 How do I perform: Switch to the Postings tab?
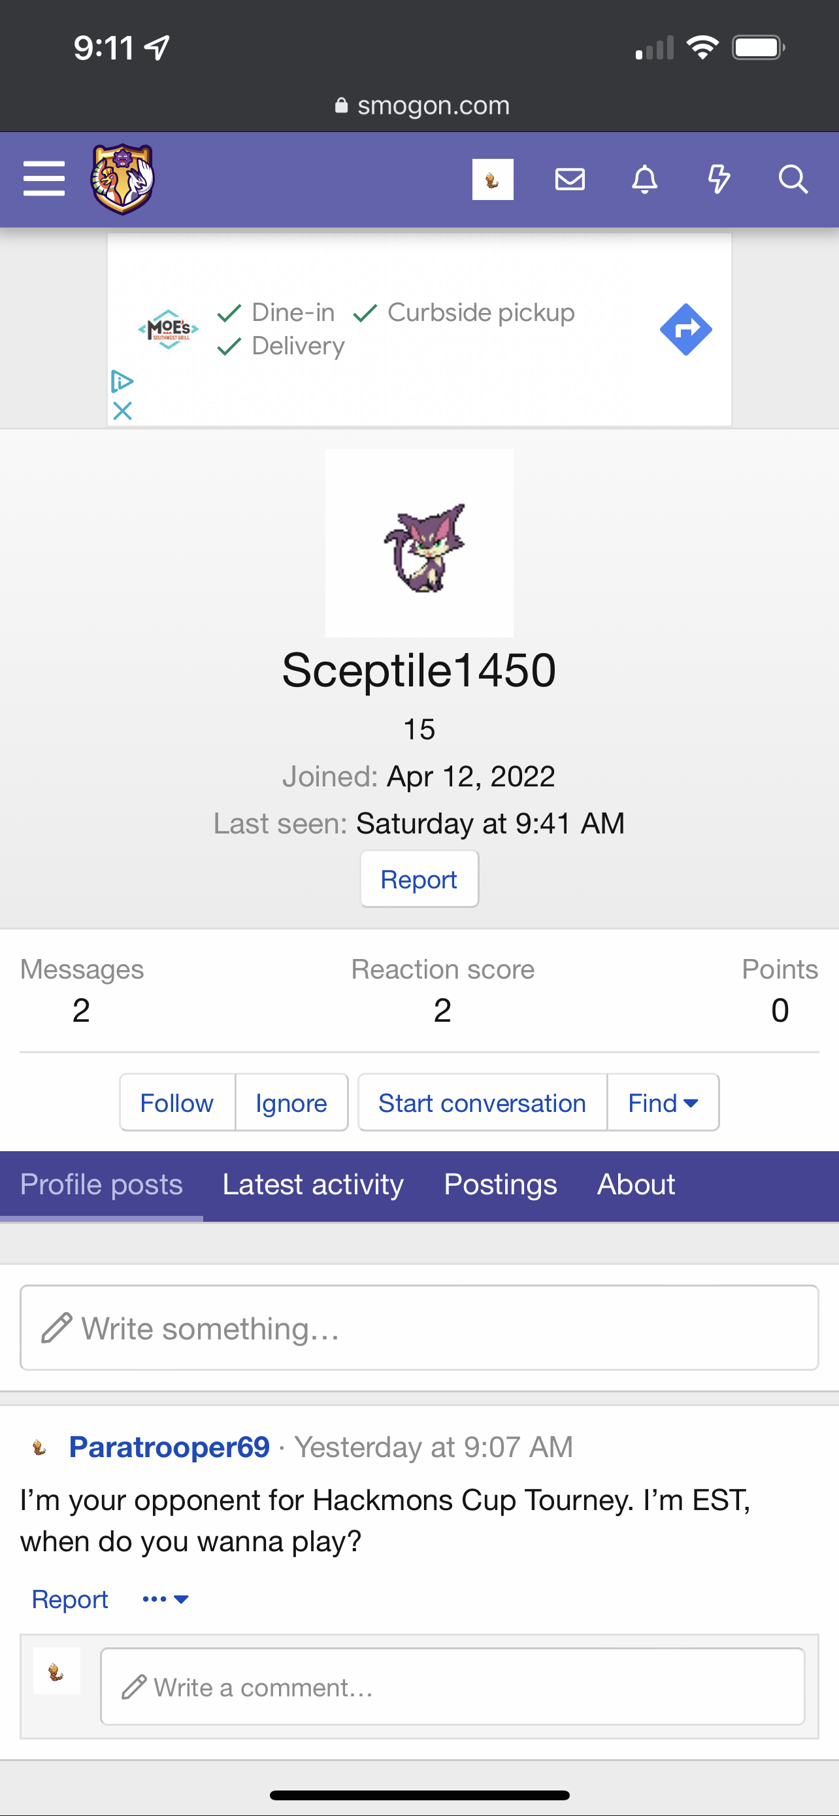(x=500, y=1185)
